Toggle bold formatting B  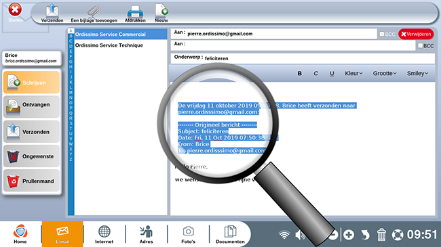299,73
